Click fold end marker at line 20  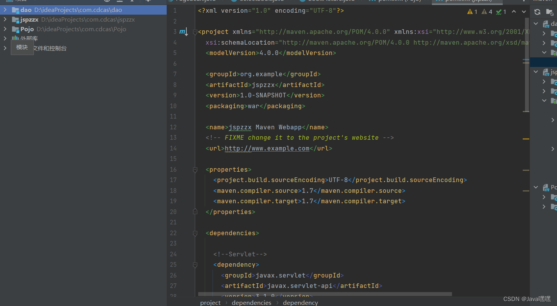[195, 211]
